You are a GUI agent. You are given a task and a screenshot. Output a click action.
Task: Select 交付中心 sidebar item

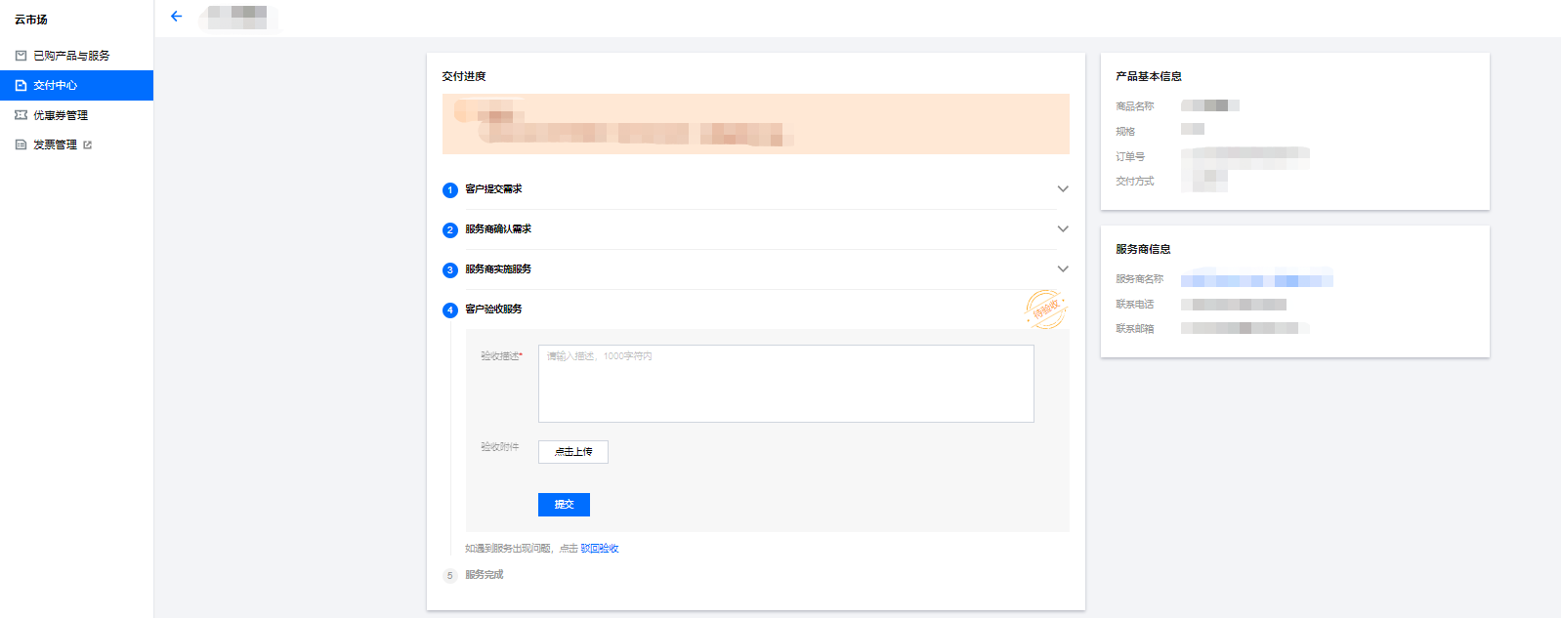[x=76, y=85]
